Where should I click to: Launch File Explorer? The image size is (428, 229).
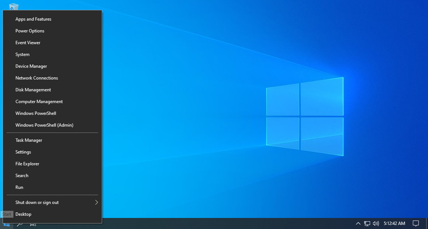[52, 163]
